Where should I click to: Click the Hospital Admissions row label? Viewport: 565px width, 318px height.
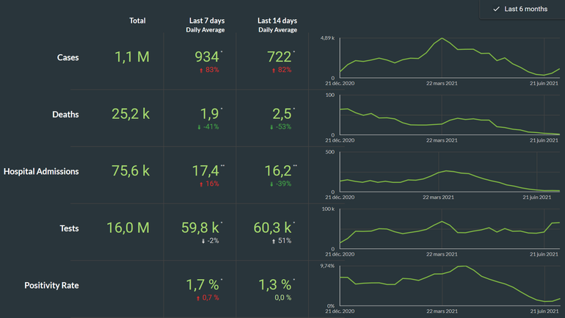coord(41,171)
